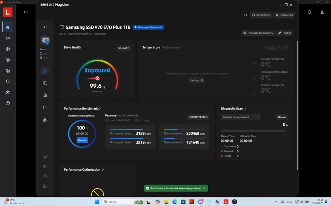Click the Правка edit button
This screenshot has height=206, width=331.
pyautogui.click(x=284, y=33)
